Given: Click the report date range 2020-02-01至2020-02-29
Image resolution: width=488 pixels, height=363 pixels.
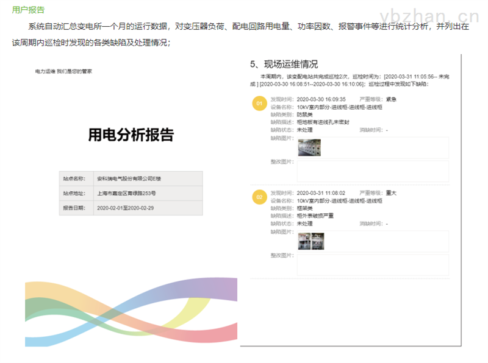Looking at the screenshot, I should point(126,208).
